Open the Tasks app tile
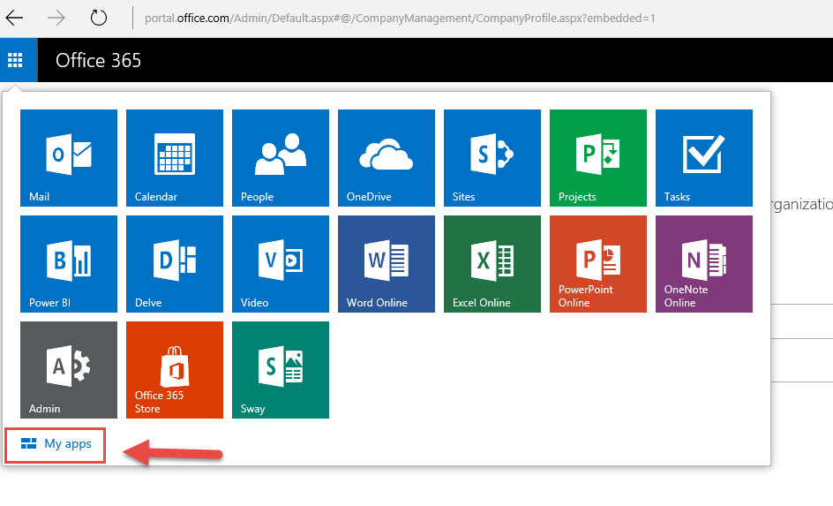Image resolution: width=833 pixels, height=506 pixels. [704, 158]
